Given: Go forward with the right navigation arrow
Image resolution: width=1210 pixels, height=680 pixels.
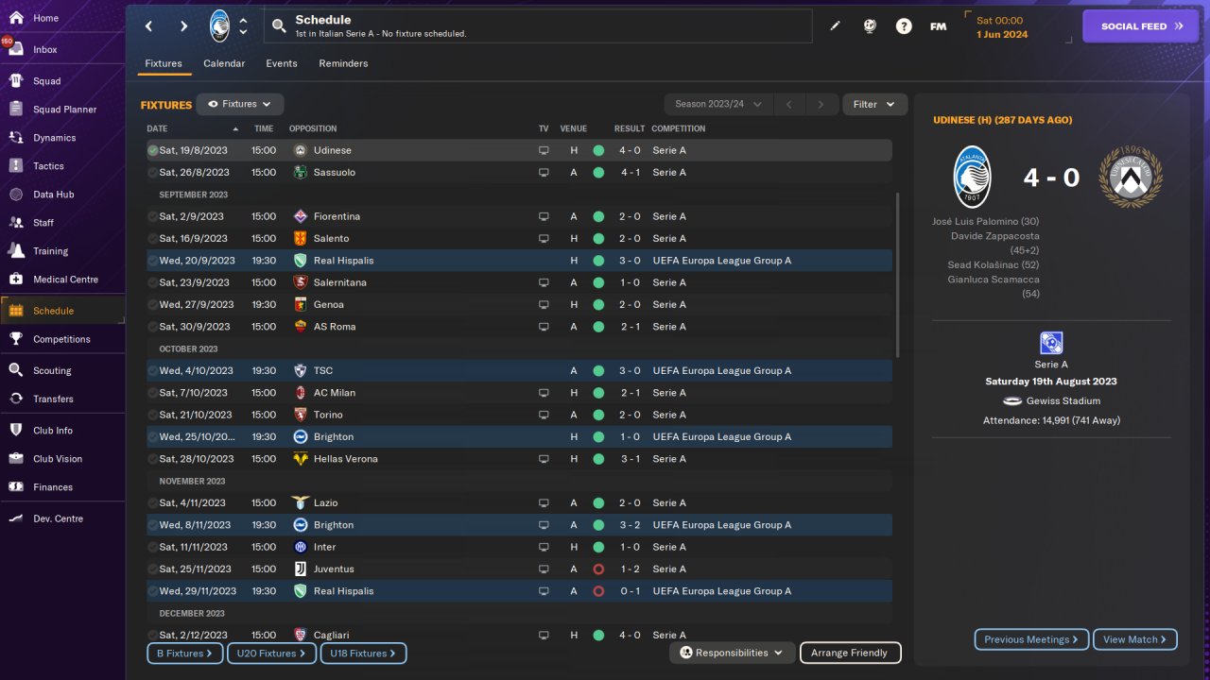Looking at the screenshot, I should coord(183,26).
